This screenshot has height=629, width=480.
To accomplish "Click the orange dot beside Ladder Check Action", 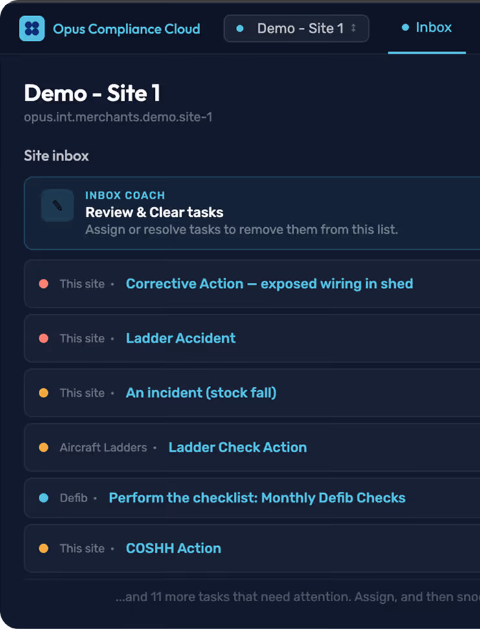I will click(x=44, y=448).
